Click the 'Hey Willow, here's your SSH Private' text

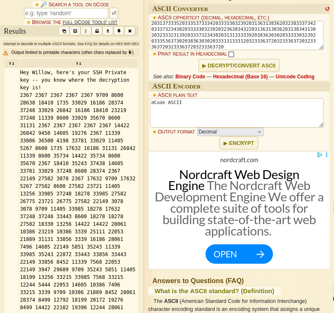[73, 72]
